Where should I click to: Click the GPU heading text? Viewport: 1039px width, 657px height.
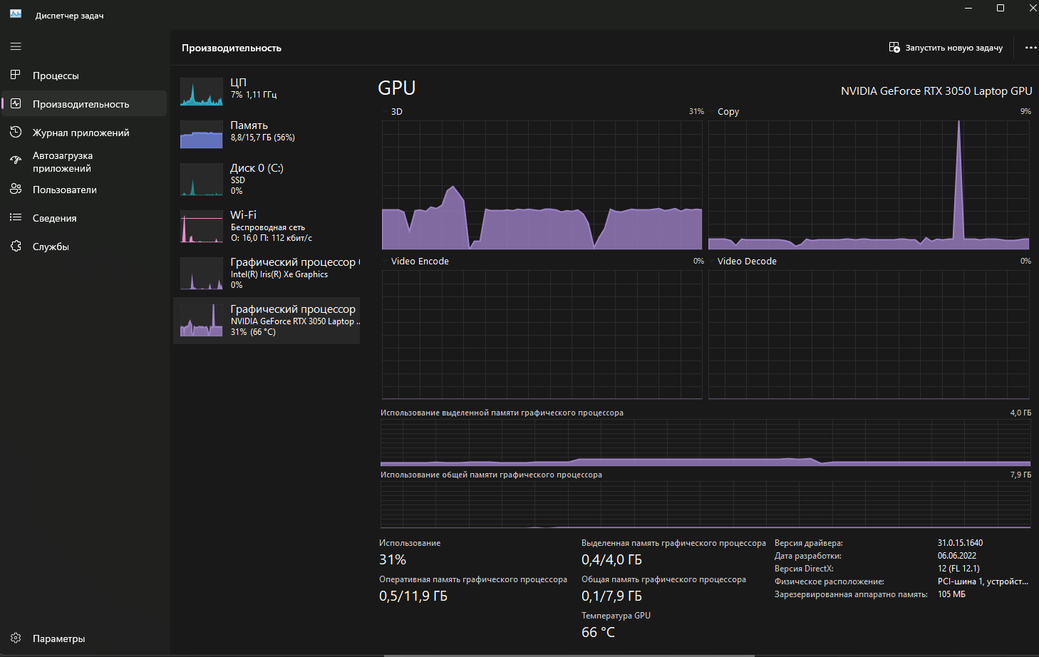pos(396,88)
